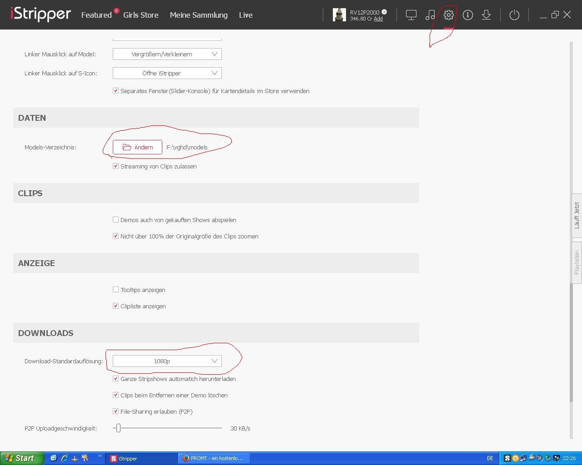Click the CLIPS section header

pyautogui.click(x=216, y=193)
